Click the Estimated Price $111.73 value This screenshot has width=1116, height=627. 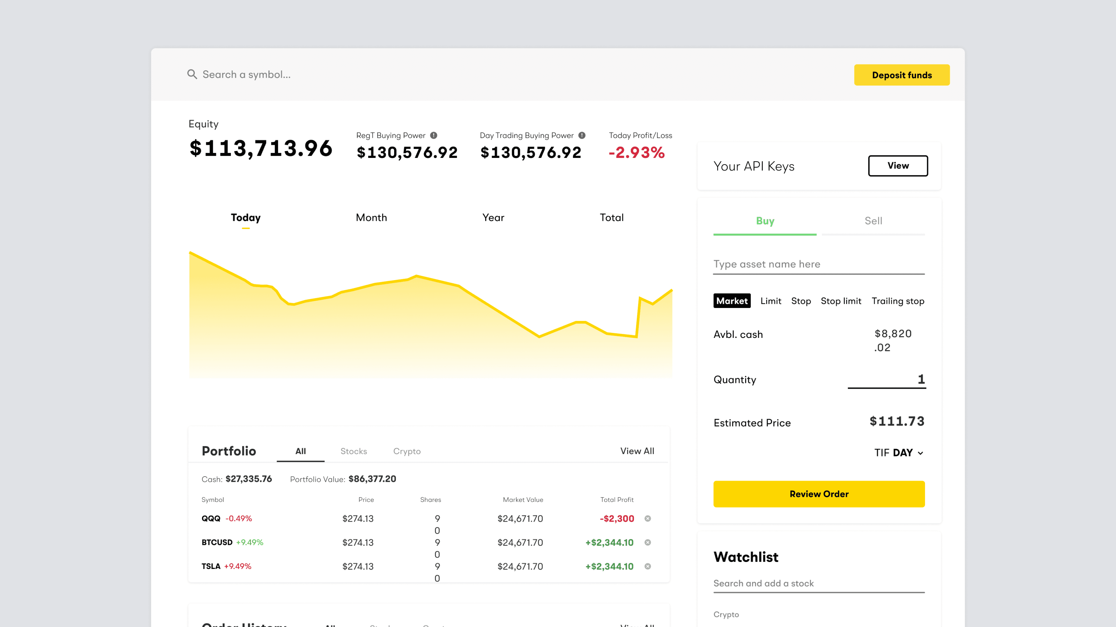(x=897, y=421)
